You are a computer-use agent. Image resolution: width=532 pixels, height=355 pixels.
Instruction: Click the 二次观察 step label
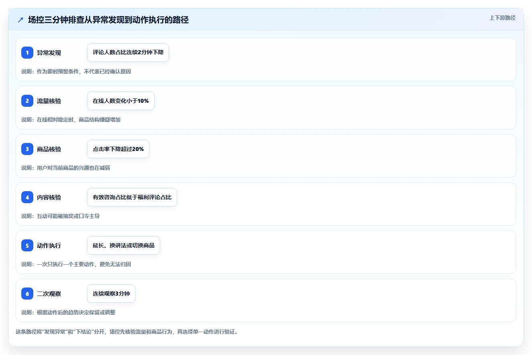tap(49, 294)
